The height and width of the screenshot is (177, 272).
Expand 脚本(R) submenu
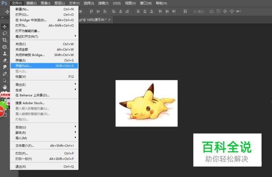pyautogui.click(x=44, y=133)
